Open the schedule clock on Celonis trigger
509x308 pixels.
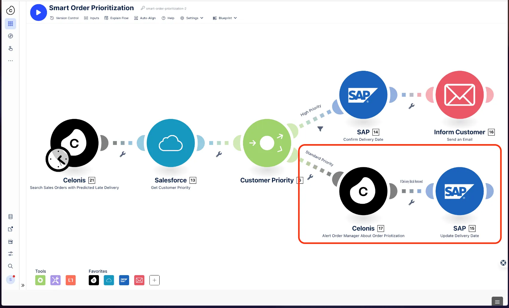pos(58,159)
